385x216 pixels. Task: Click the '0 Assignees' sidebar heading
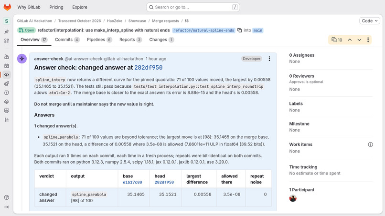coord(301,55)
